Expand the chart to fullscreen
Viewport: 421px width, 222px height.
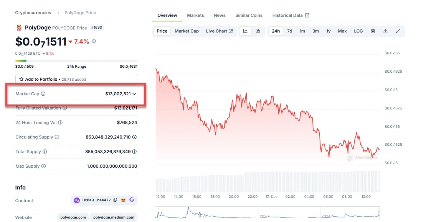tap(398, 31)
